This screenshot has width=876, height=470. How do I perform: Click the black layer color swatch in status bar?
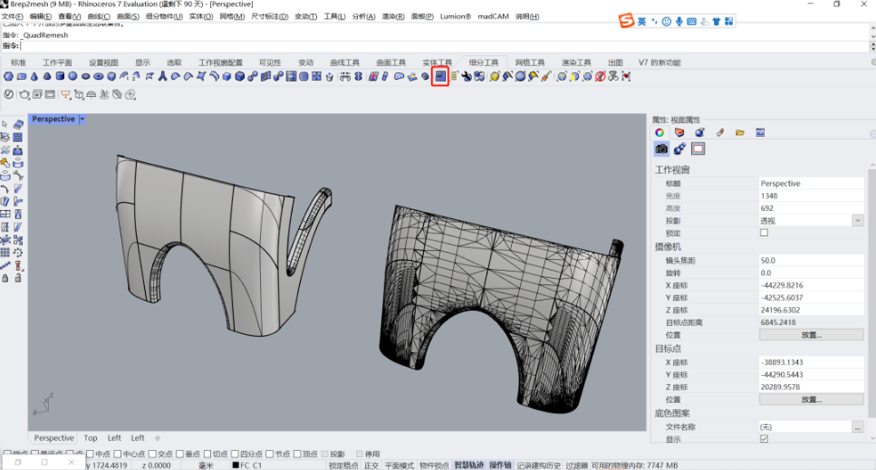pos(236,465)
